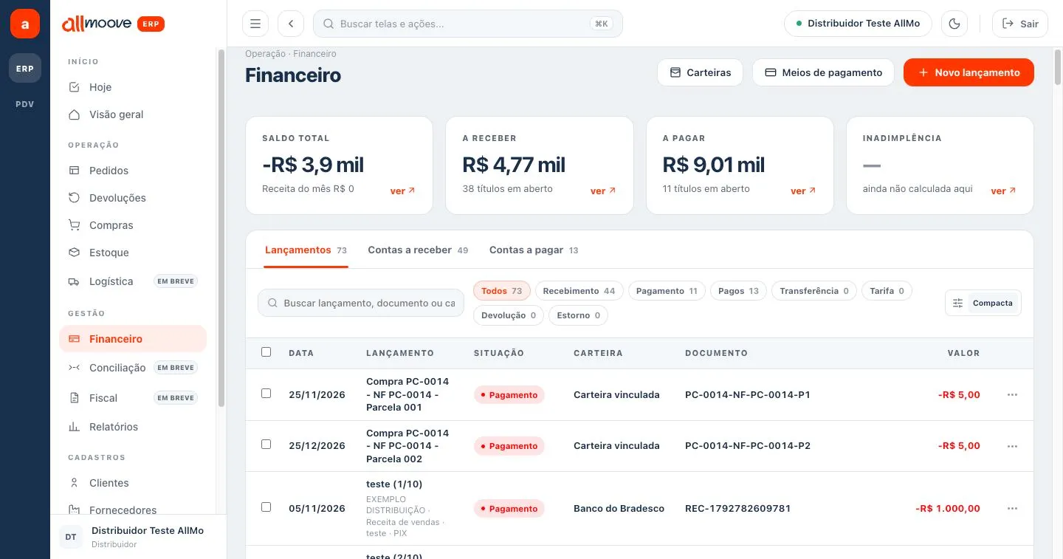Check the Compra PC-0014 Parcela 001 row checkbox
Viewport: 1063px width, 559px height.
(266, 394)
